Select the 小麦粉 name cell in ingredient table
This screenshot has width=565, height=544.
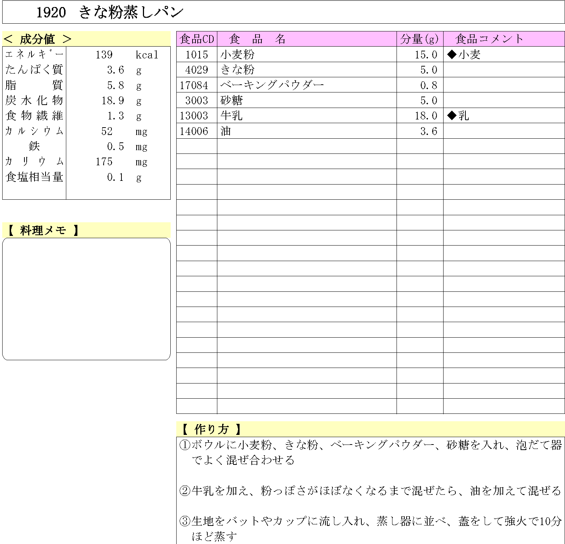tap(237, 55)
